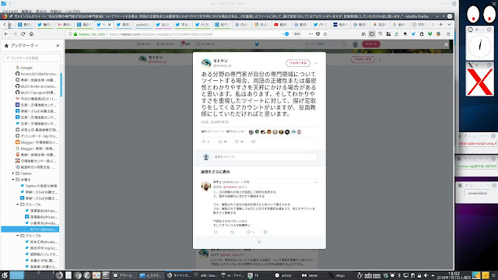This screenshot has height=280, width=498.
Task: Click the フォローする follow button in tweet dialog
Action: (x=298, y=63)
